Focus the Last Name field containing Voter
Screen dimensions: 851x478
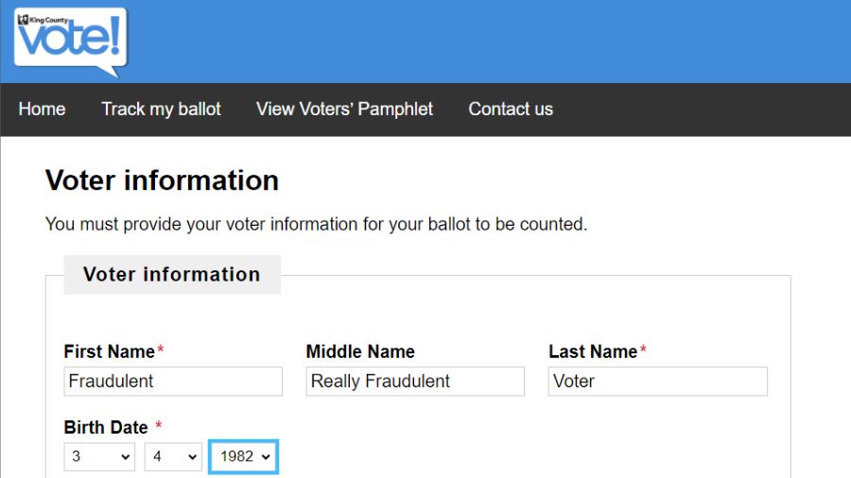tap(658, 381)
